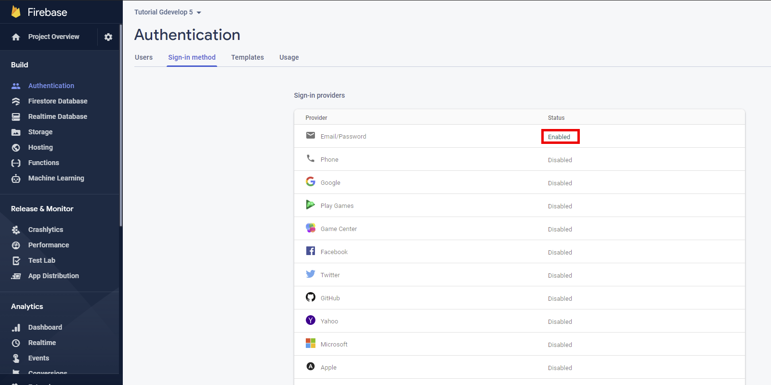Viewport: 771px width, 385px height.
Task: Click the Firebase logo
Action: [16, 12]
